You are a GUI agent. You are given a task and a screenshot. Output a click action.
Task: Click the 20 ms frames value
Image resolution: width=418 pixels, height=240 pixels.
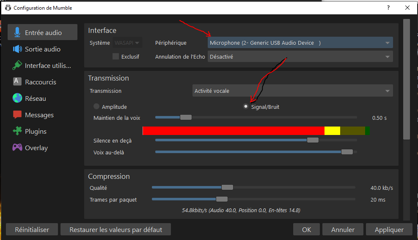tap(378, 200)
